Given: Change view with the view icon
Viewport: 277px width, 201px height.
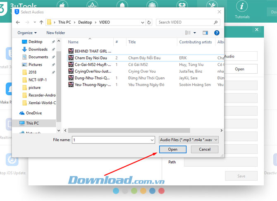Looking at the screenshot, I should coord(188,33).
